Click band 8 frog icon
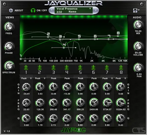 tap(121, 67)
